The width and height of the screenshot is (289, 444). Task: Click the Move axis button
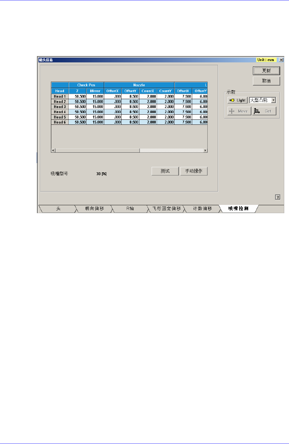[x=239, y=111]
